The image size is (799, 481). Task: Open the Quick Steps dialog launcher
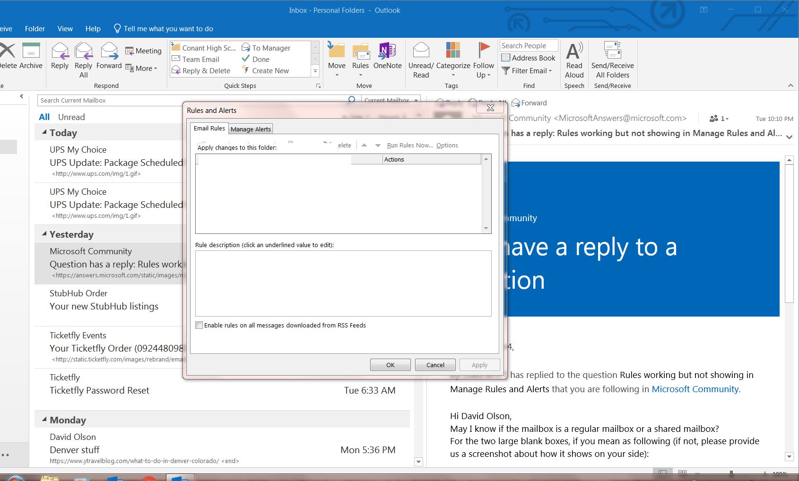coord(318,86)
